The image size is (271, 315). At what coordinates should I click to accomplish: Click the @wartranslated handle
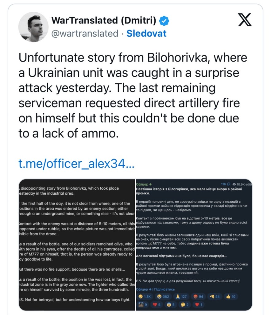[85, 33]
